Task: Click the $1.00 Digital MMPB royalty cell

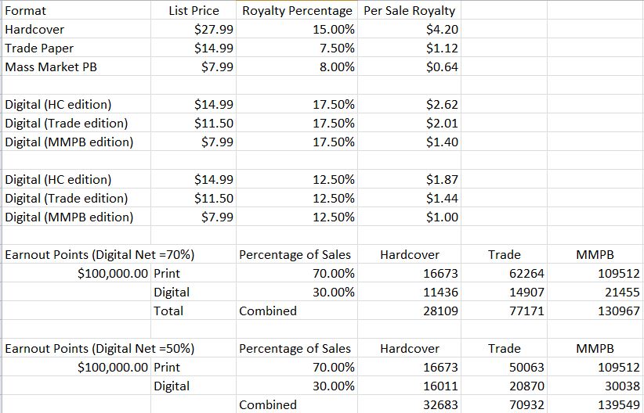Action: [410, 217]
